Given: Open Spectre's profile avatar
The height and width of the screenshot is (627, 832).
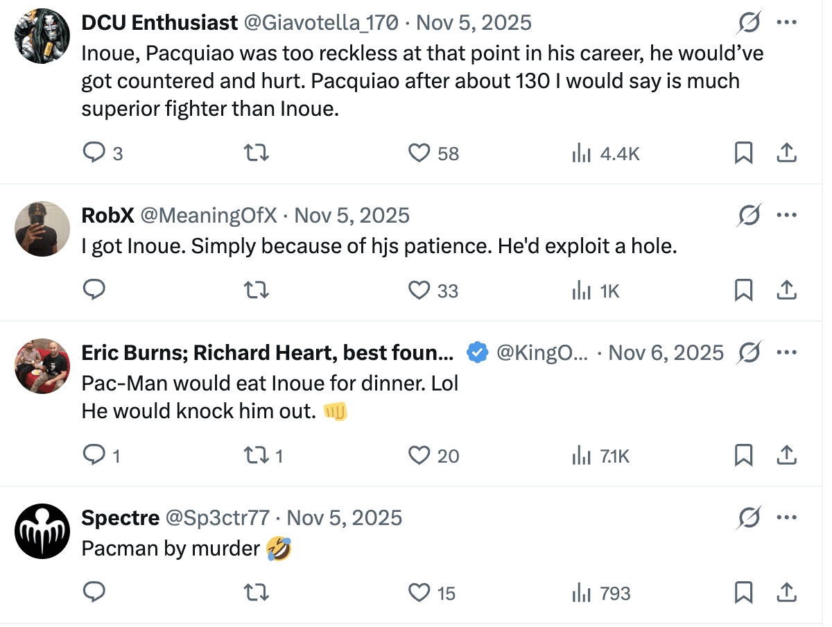Looking at the screenshot, I should tap(42, 531).
